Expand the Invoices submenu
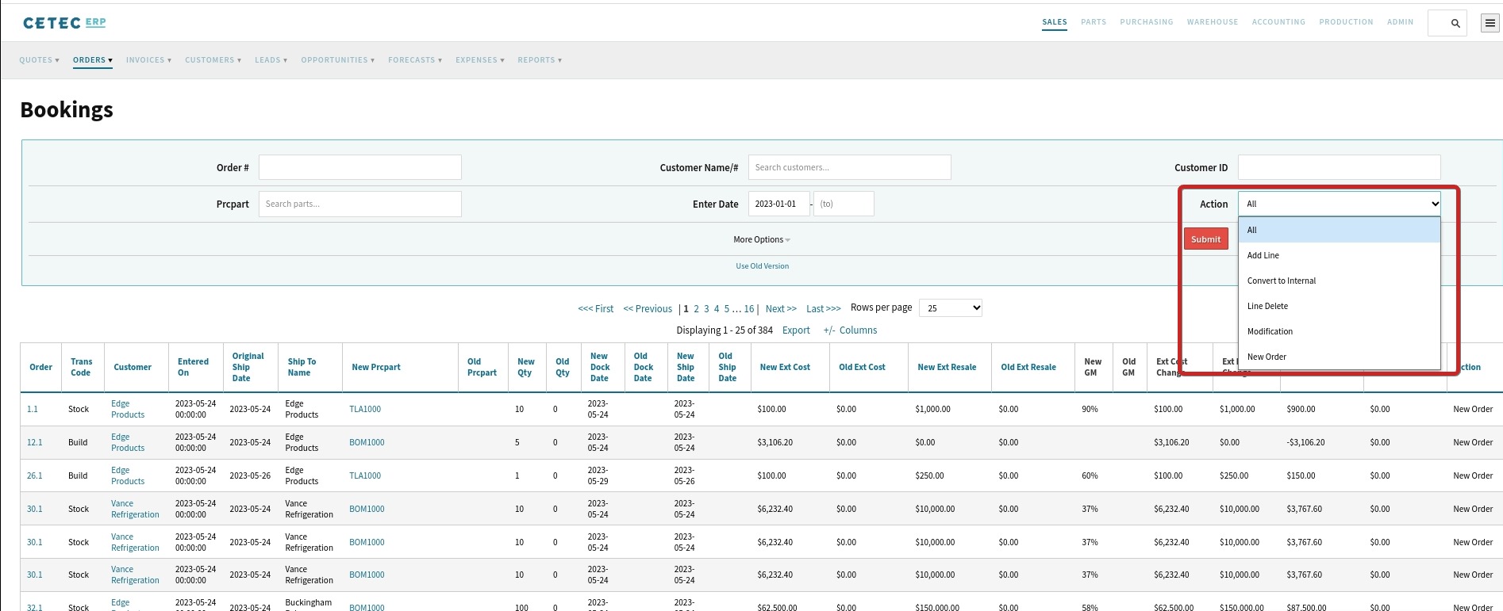The height and width of the screenshot is (611, 1503). pos(149,60)
